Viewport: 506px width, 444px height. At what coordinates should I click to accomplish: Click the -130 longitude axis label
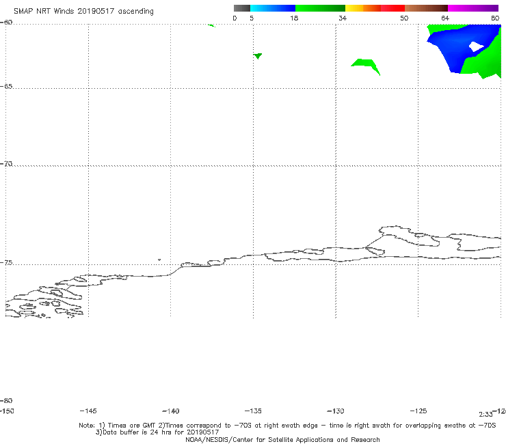[x=336, y=411]
